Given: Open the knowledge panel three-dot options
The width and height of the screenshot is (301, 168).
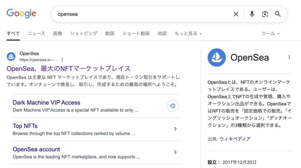Looking at the screenshot, I should (289, 57).
